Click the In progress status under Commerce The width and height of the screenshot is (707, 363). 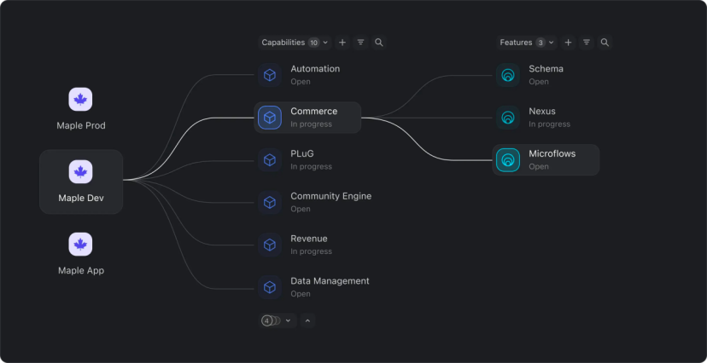tap(311, 124)
